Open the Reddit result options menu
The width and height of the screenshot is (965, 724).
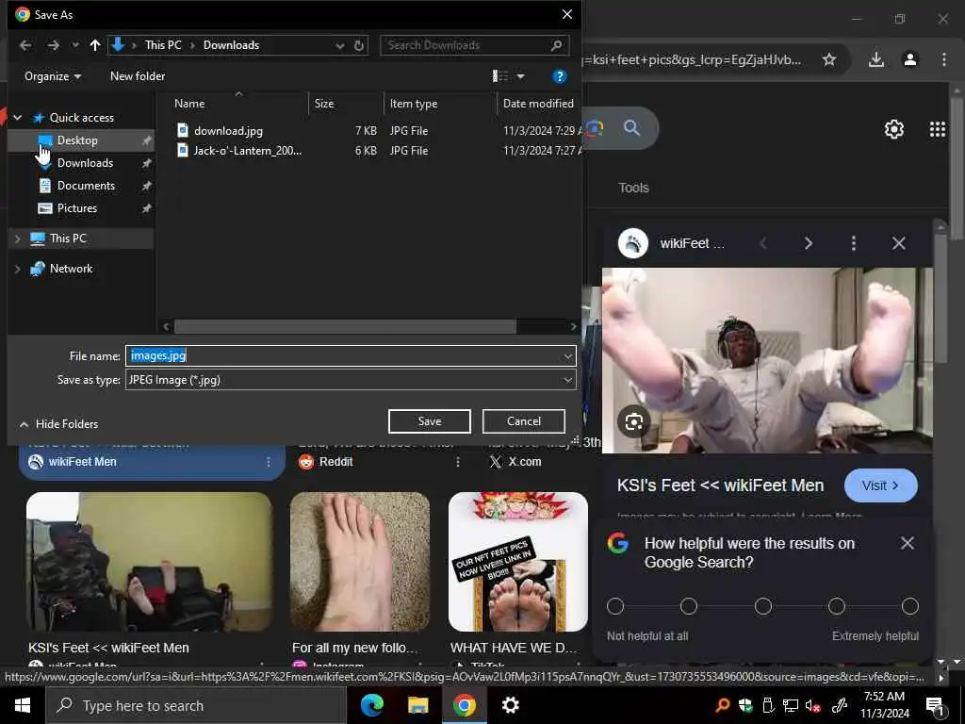[458, 462]
